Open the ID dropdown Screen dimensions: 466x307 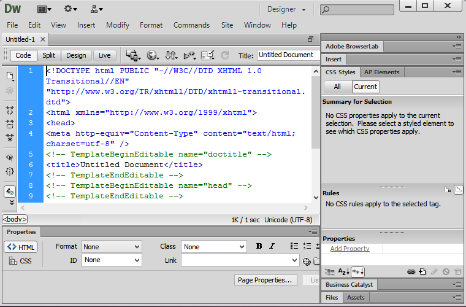tap(112, 260)
